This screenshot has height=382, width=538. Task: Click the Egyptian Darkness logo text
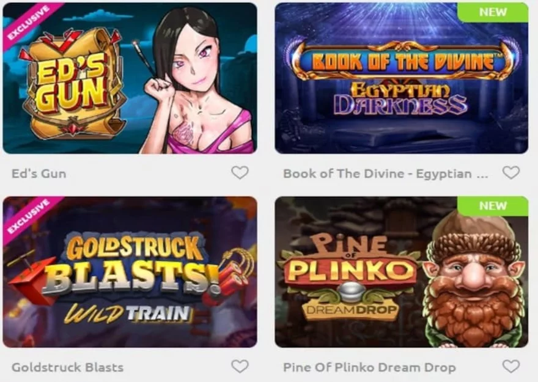coord(400,98)
